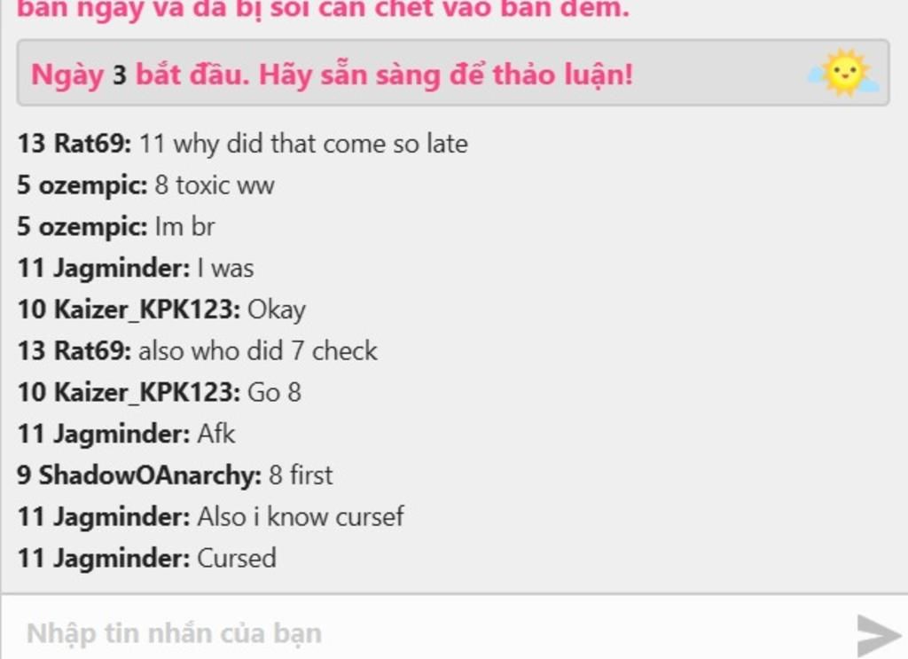
Task: Select the '8 first' message text
Action: coord(301,475)
